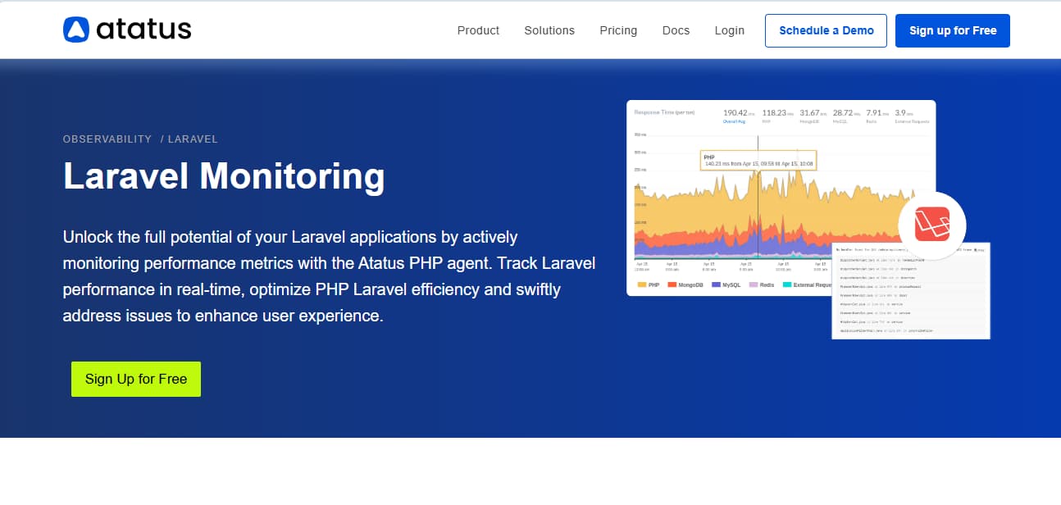The image size is (1061, 505).
Task: Click the red MongoDB legend swatch
Action: (672, 284)
